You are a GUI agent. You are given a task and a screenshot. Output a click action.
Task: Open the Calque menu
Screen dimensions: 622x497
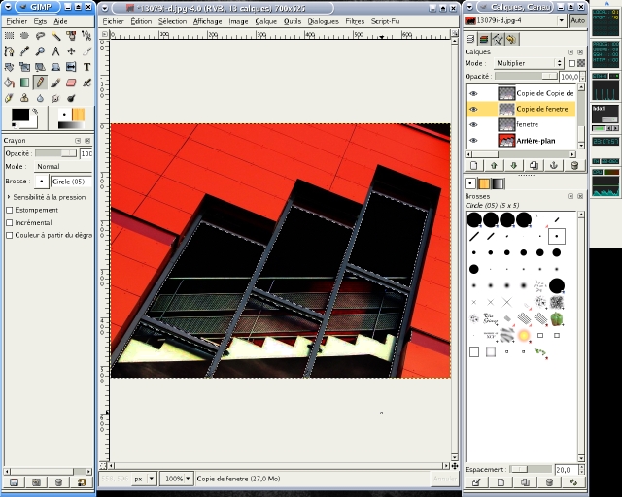[265, 21]
